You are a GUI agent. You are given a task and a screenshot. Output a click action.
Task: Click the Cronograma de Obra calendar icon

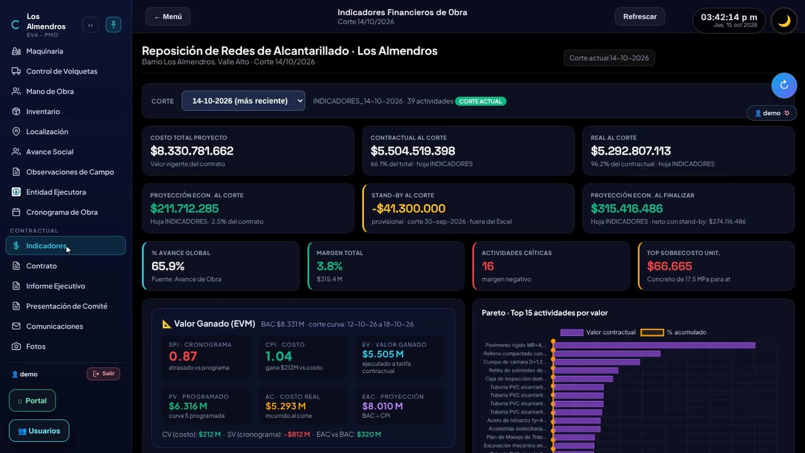(x=16, y=212)
